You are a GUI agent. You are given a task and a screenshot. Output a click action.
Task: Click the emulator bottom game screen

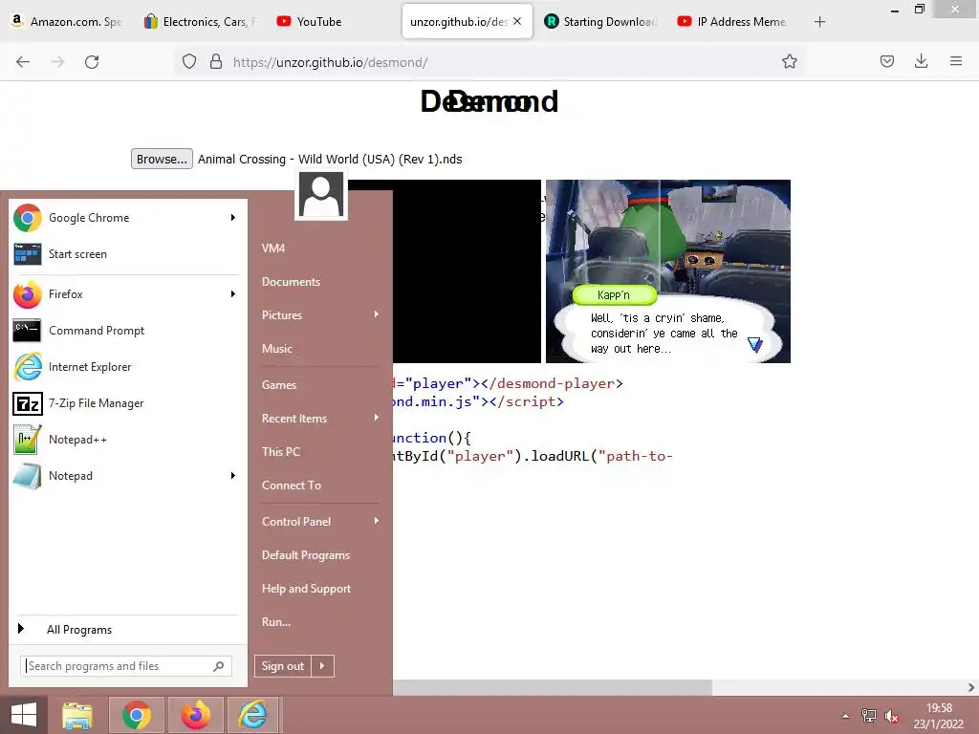668,271
